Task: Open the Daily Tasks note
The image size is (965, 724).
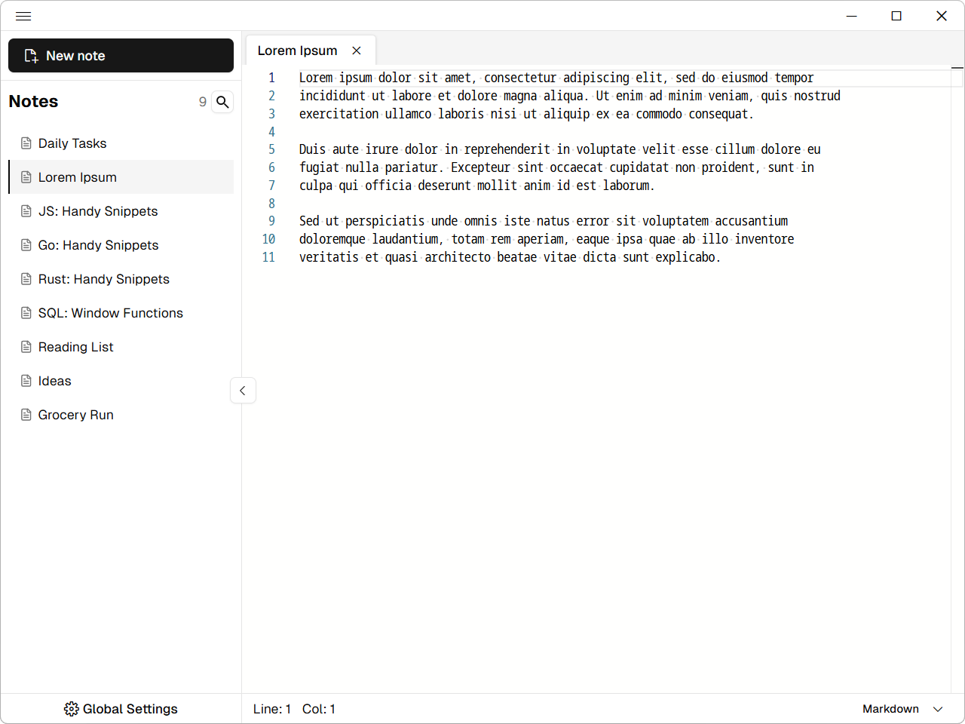Action: 121,143
